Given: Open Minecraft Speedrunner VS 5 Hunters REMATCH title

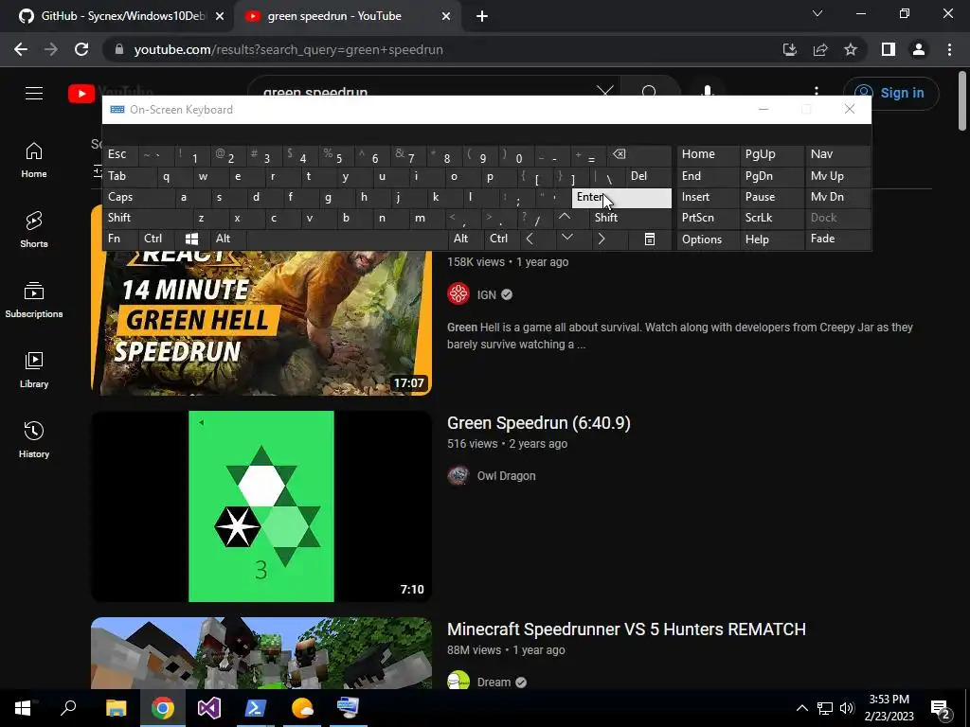Looking at the screenshot, I should coord(626,629).
